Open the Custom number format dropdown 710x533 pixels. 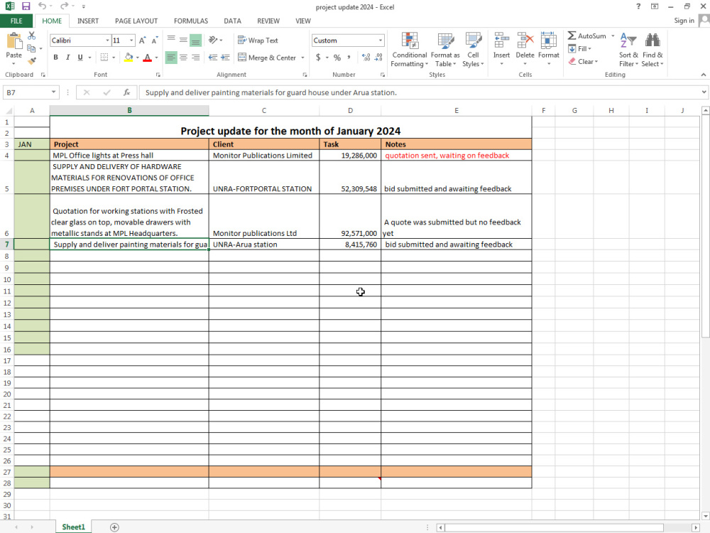coord(381,41)
